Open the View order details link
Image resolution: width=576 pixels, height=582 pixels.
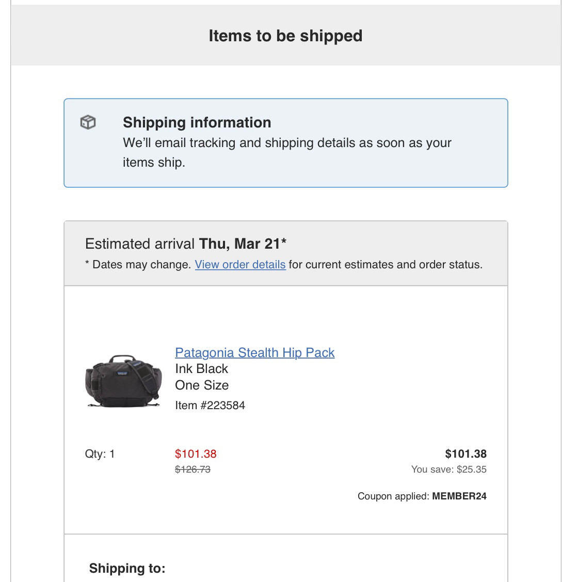click(x=241, y=265)
